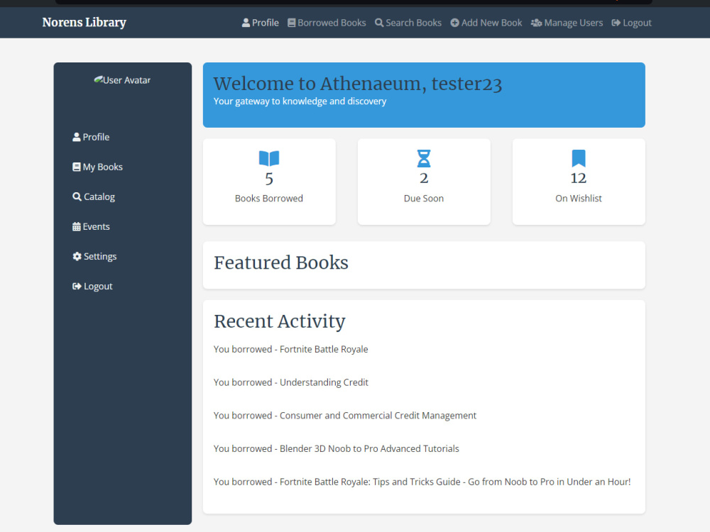Click the plus icon beside Add New Book
The image size is (710, 532).
tap(454, 22)
